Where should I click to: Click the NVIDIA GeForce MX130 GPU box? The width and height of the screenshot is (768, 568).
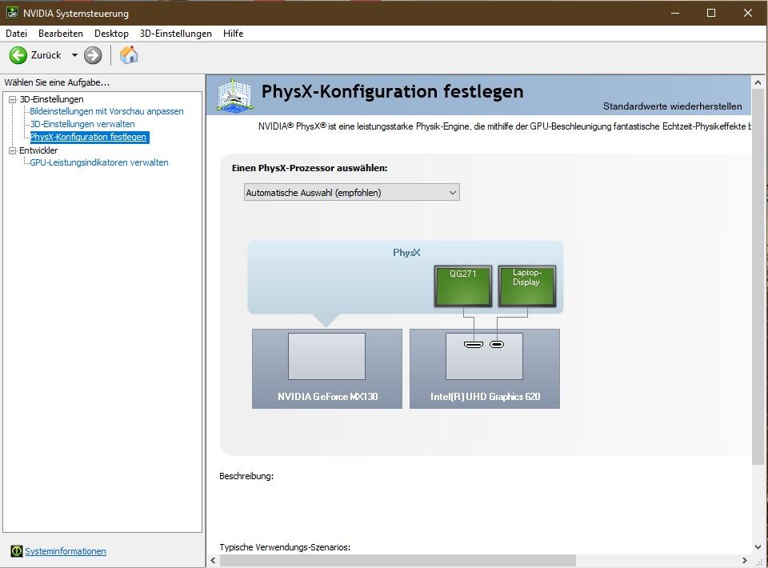tap(327, 368)
